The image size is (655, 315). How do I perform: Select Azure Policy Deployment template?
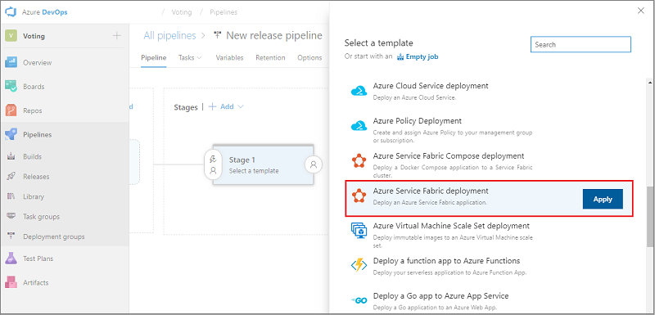[x=488, y=129]
